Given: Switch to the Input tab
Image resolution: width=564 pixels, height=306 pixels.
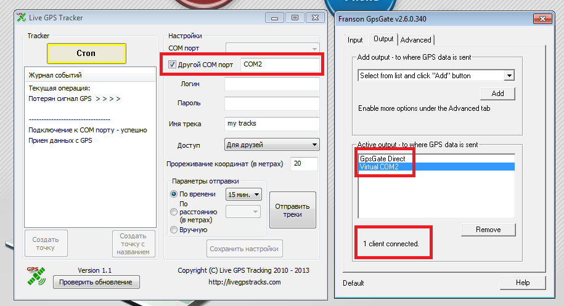Looking at the screenshot, I should [355, 40].
